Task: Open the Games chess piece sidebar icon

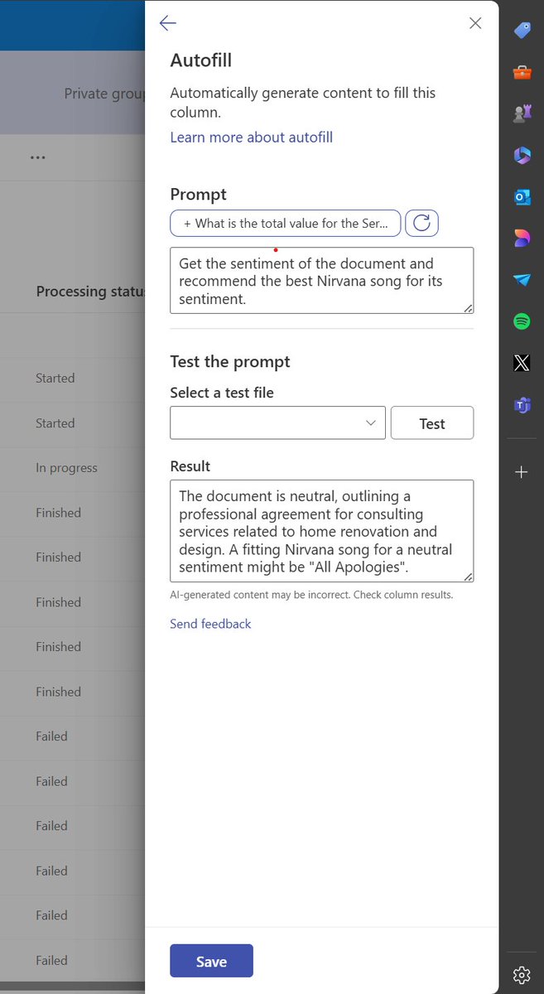Action: tap(522, 113)
